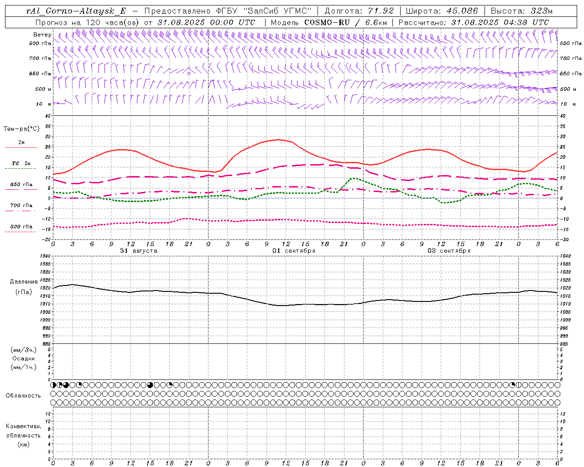Click the Давление pressure panel label
584x467 pixels.
click(24, 282)
